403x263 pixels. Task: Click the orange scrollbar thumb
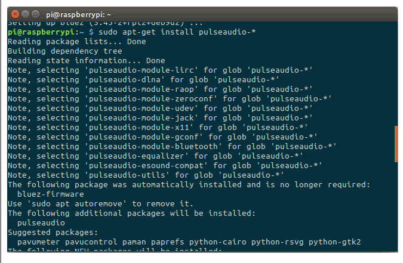(395, 143)
